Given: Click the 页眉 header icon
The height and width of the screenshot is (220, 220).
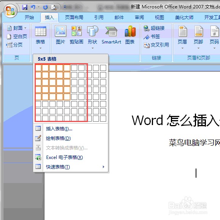Looking at the screenshot, I should (x=182, y=31).
